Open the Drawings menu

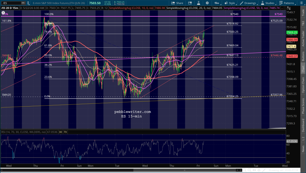tap(248, 3)
